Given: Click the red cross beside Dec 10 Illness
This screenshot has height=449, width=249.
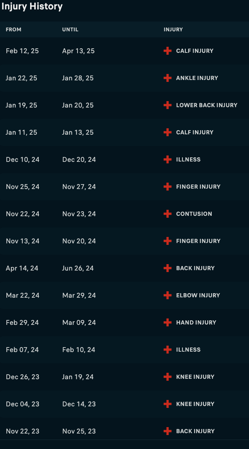Looking at the screenshot, I should pos(168,160).
